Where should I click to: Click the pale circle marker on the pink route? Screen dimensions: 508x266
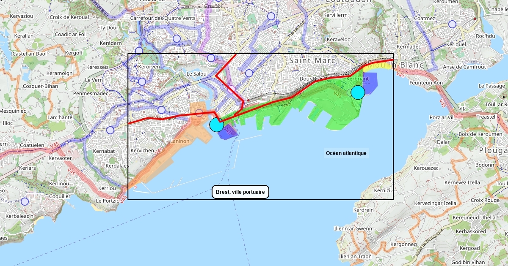coord(232,89)
